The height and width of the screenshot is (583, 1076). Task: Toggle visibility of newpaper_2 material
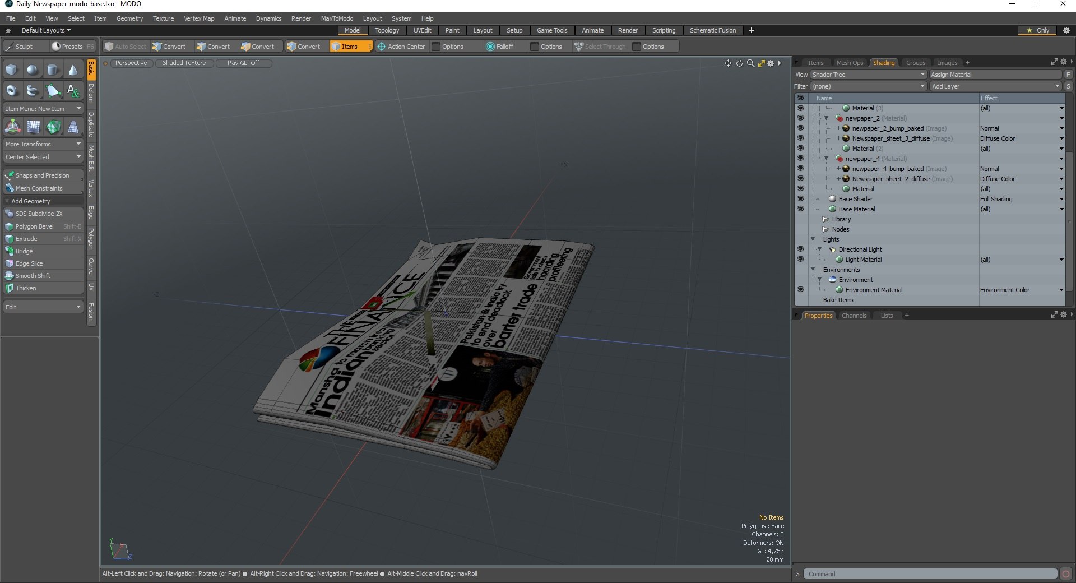(800, 118)
